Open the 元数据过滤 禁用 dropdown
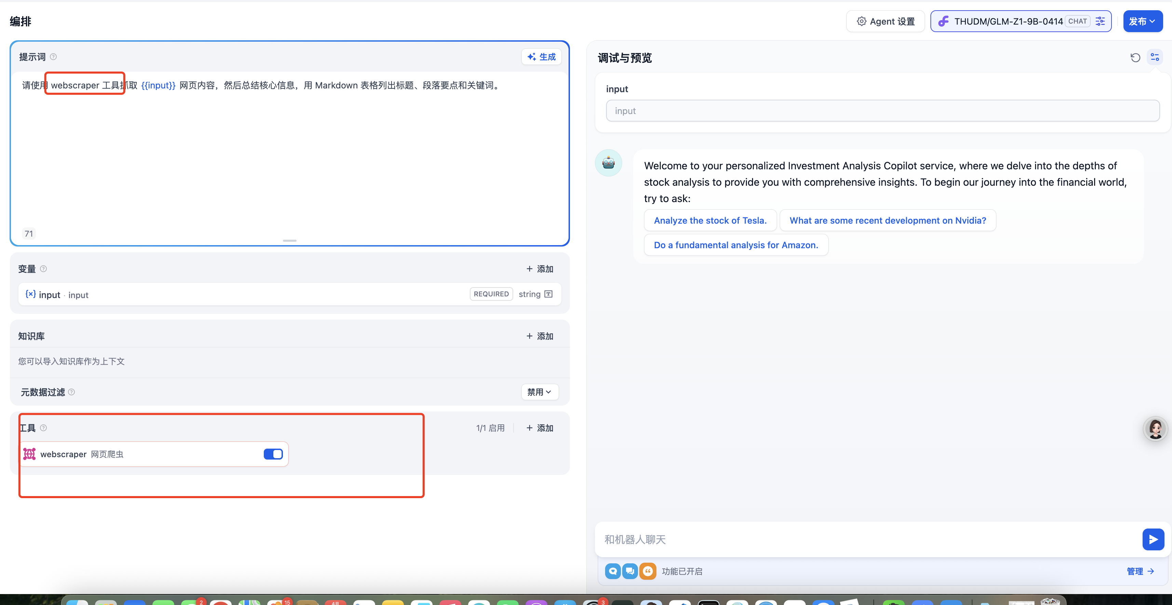 [x=539, y=392]
